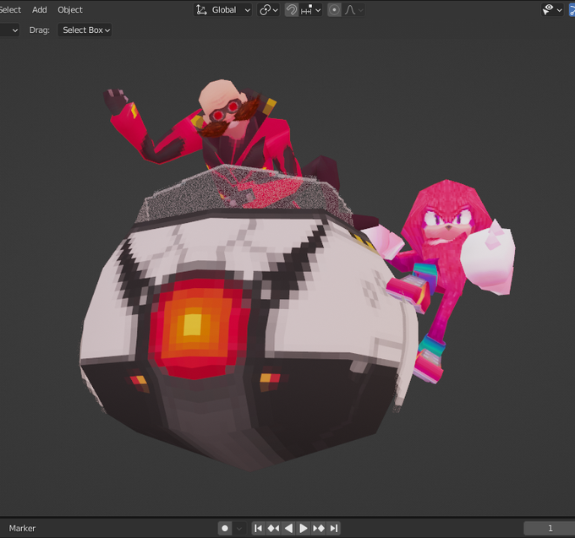
Task: Open the snapping options dropdown
Action: pyautogui.click(x=310, y=10)
